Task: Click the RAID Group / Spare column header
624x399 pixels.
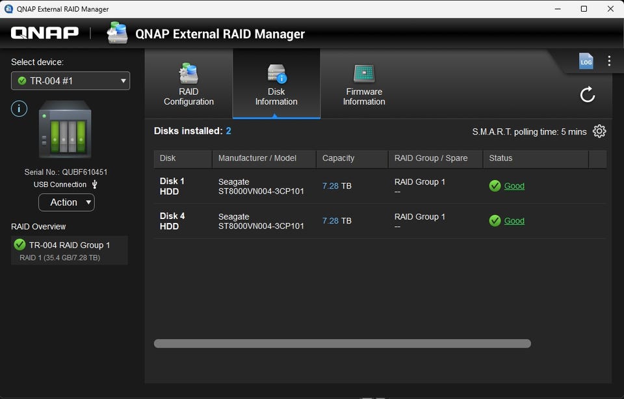Action: (x=435, y=159)
